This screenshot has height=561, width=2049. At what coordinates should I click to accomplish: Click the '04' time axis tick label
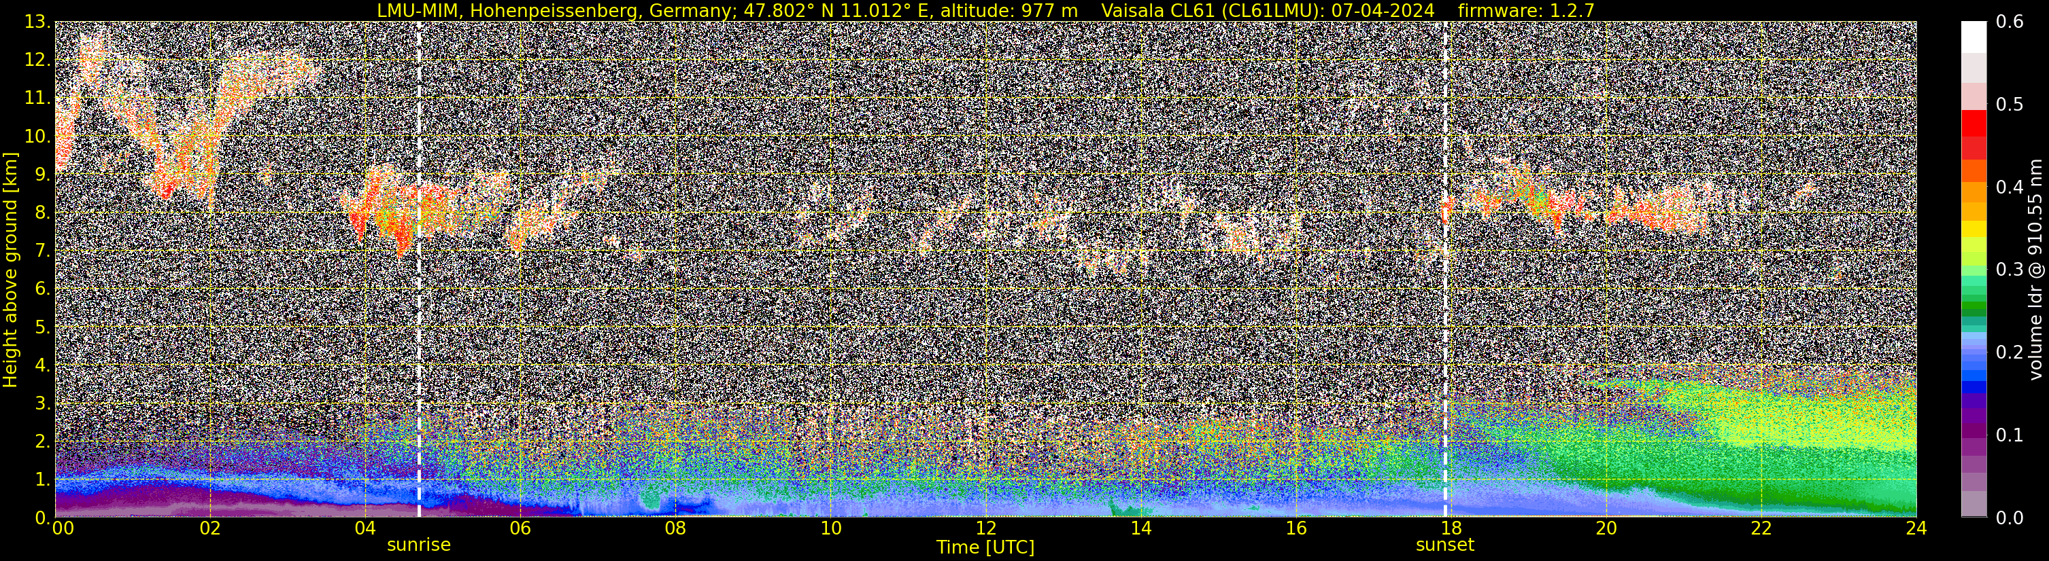(365, 528)
